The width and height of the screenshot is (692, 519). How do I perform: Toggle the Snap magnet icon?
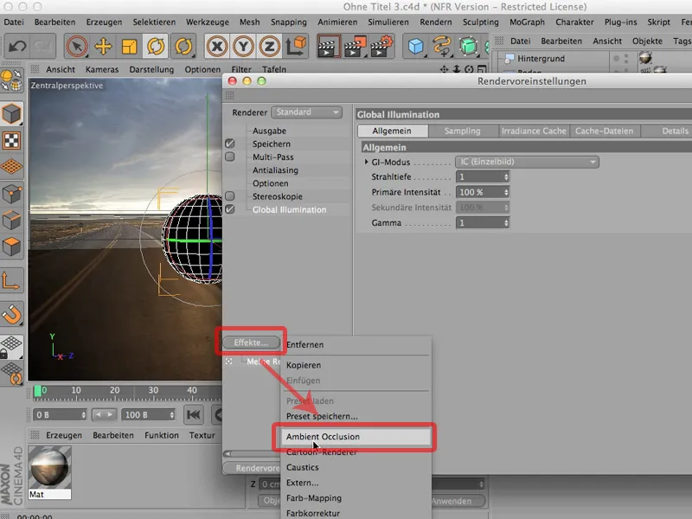click(12, 314)
